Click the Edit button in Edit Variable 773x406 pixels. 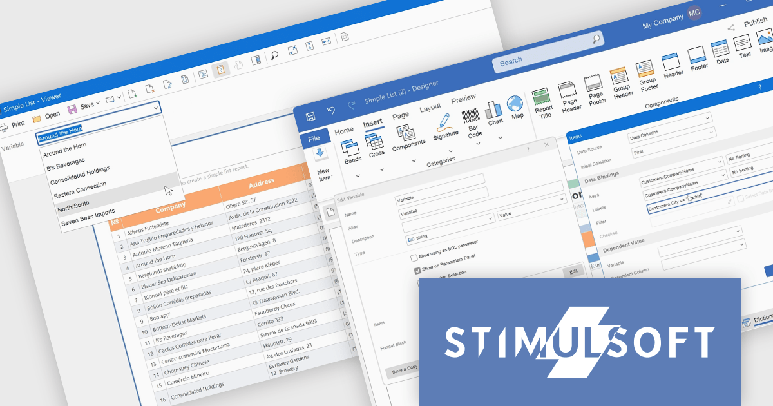pos(573,272)
